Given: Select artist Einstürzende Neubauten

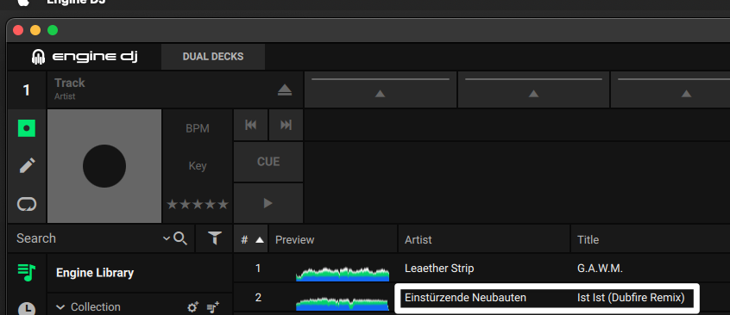Looking at the screenshot, I should tap(466, 298).
